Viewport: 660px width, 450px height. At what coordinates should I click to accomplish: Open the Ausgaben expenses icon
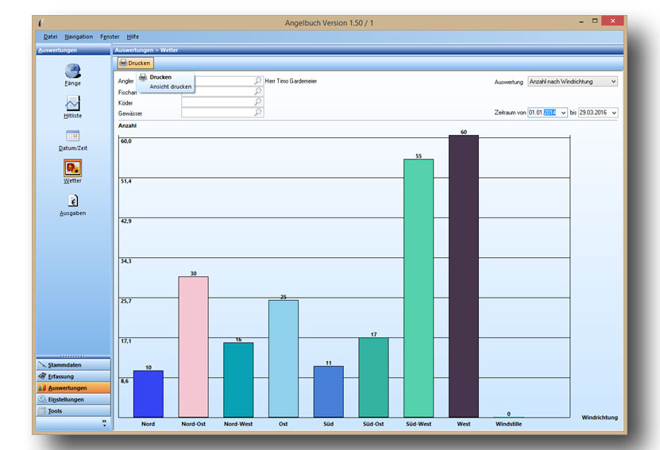(x=72, y=202)
